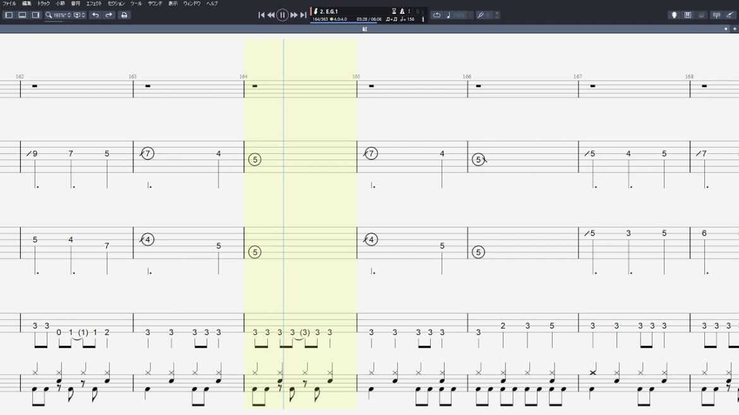The height and width of the screenshot is (415, 739).
Task: Print the score using the printer icon
Action: click(x=124, y=15)
